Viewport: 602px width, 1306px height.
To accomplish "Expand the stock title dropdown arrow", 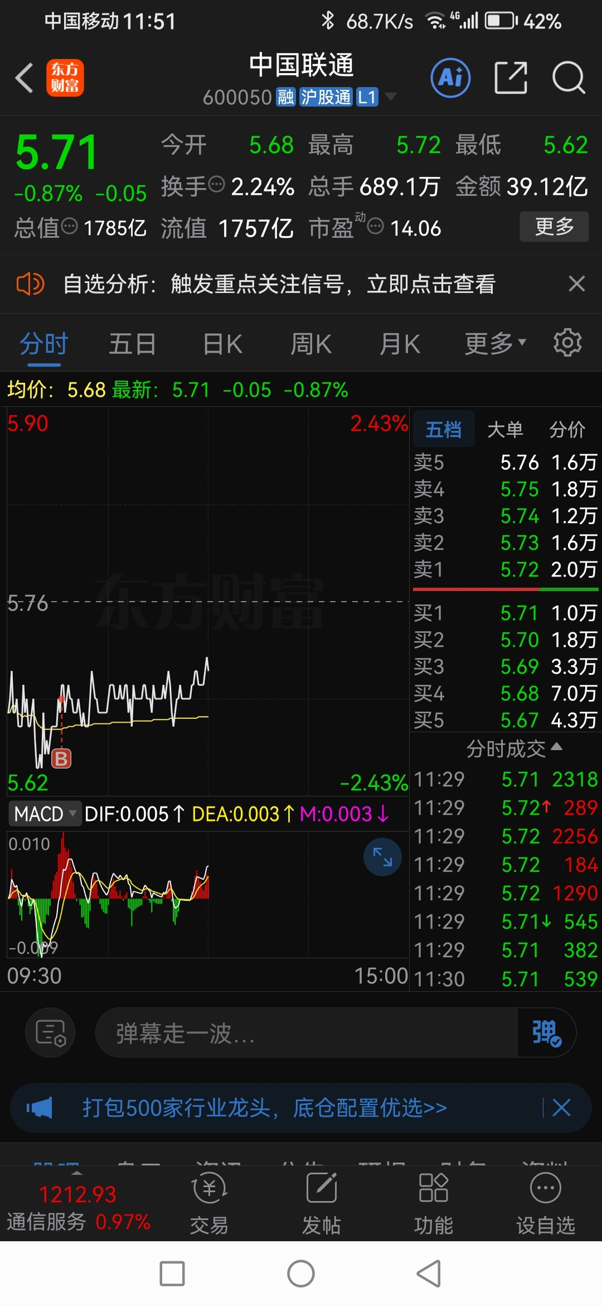I will pos(391,97).
